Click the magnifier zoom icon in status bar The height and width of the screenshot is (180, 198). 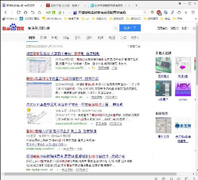(x=194, y=179)
